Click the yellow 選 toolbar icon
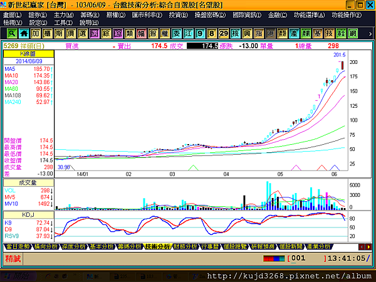The image size is (376, 282). tap(83, 33)
